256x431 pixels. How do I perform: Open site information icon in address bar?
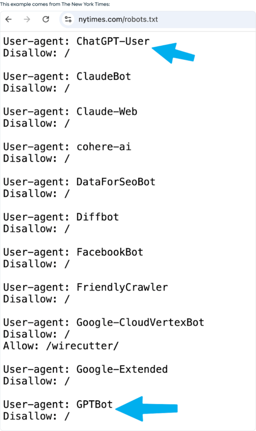(69, 19)
